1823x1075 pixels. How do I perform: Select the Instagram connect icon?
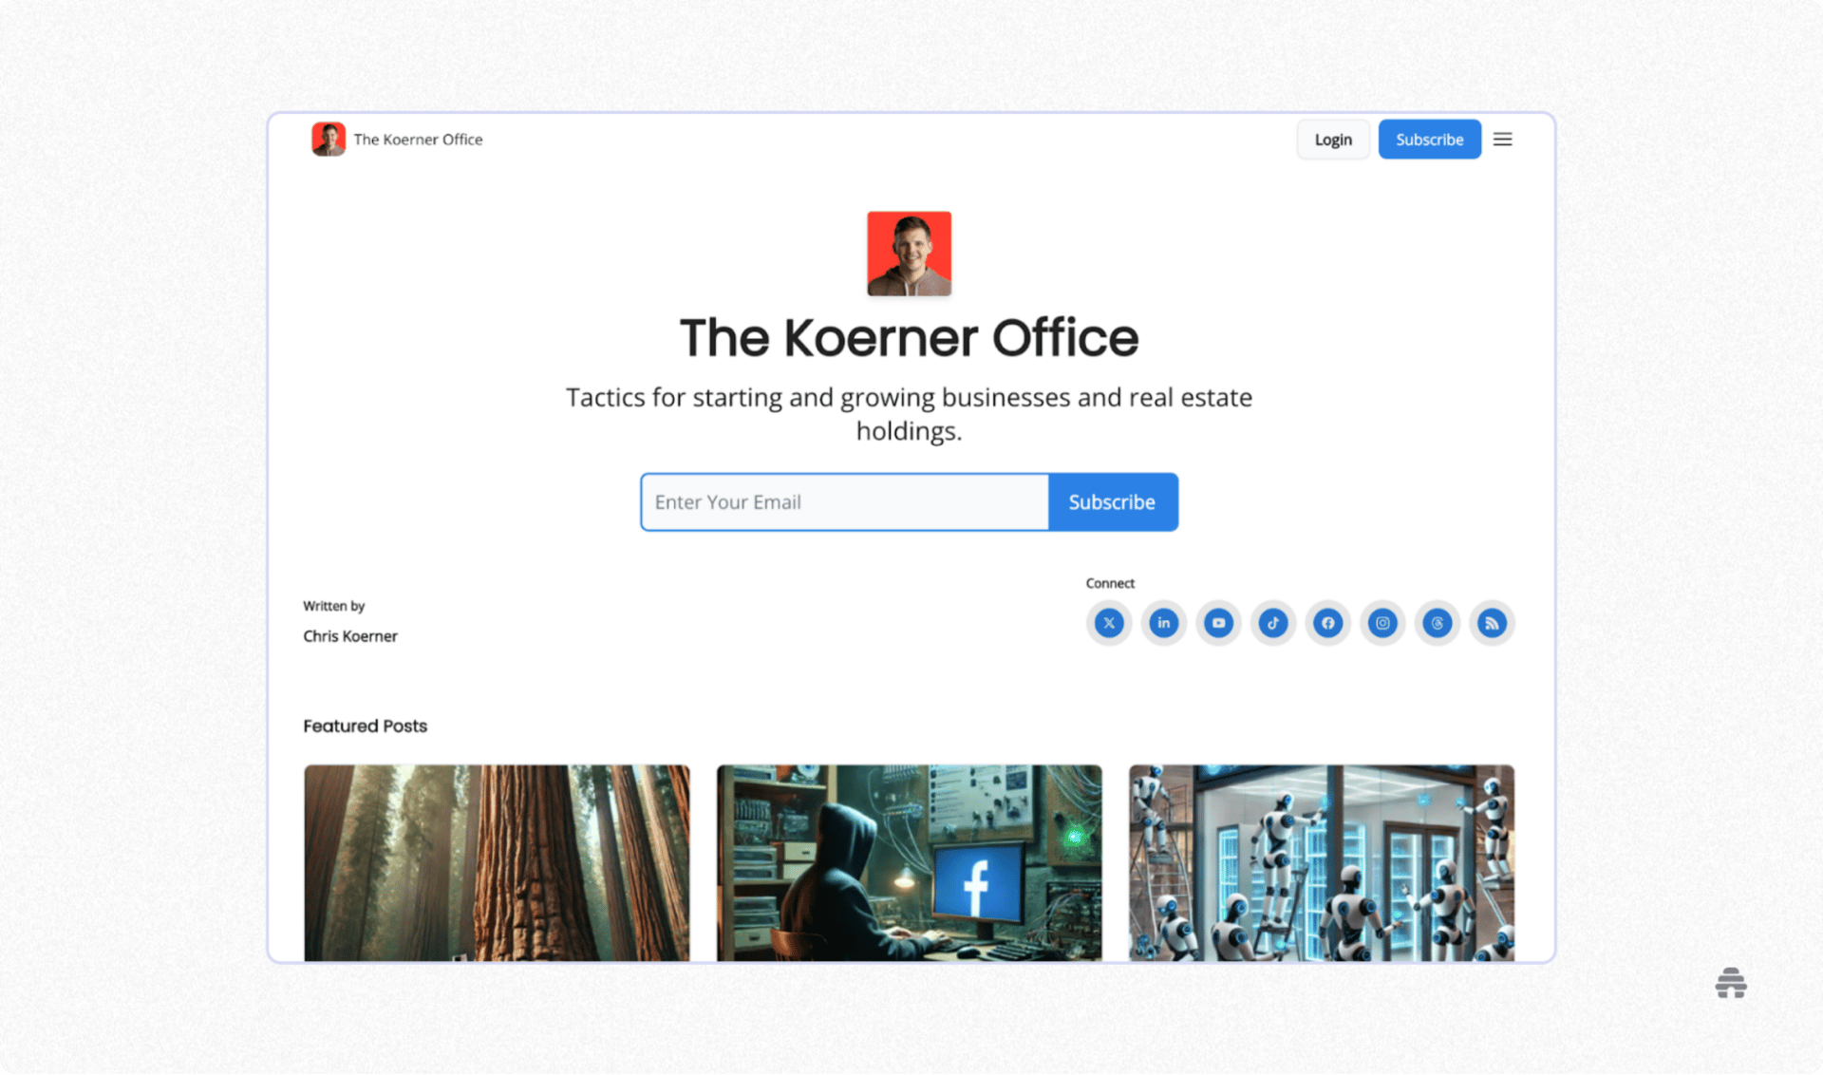point(1382,623)
